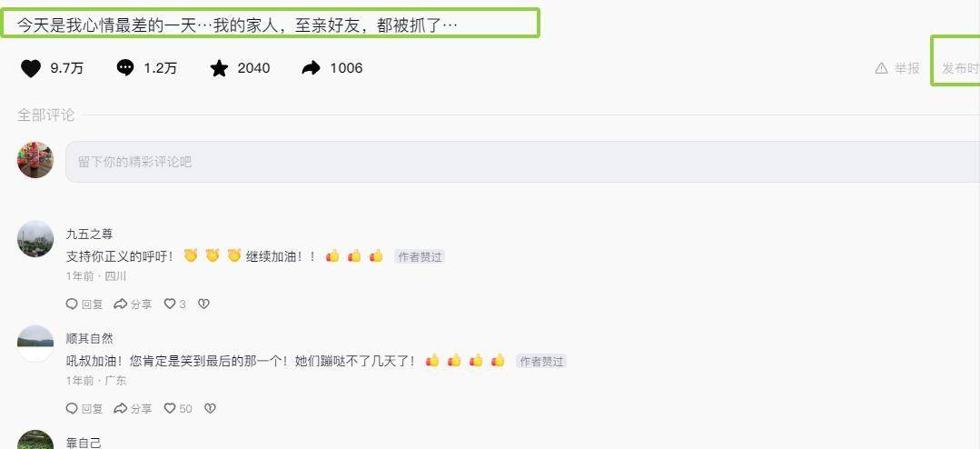980x449 pixels.
Task: Click your own avatar beside comment box
Action: (x=35, y=160)
